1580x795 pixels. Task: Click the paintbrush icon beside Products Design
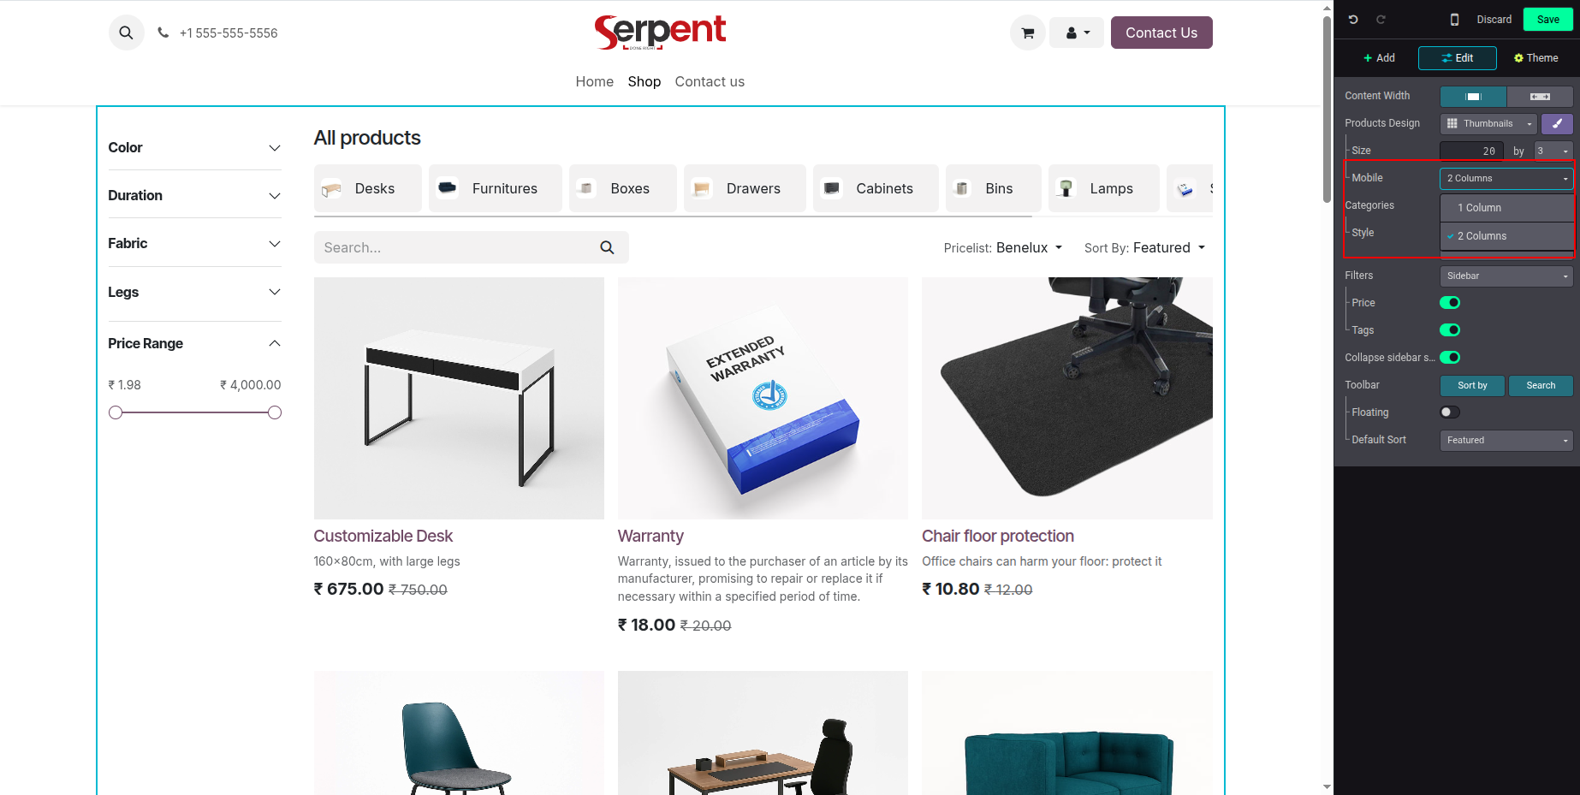pos(1557,123)
